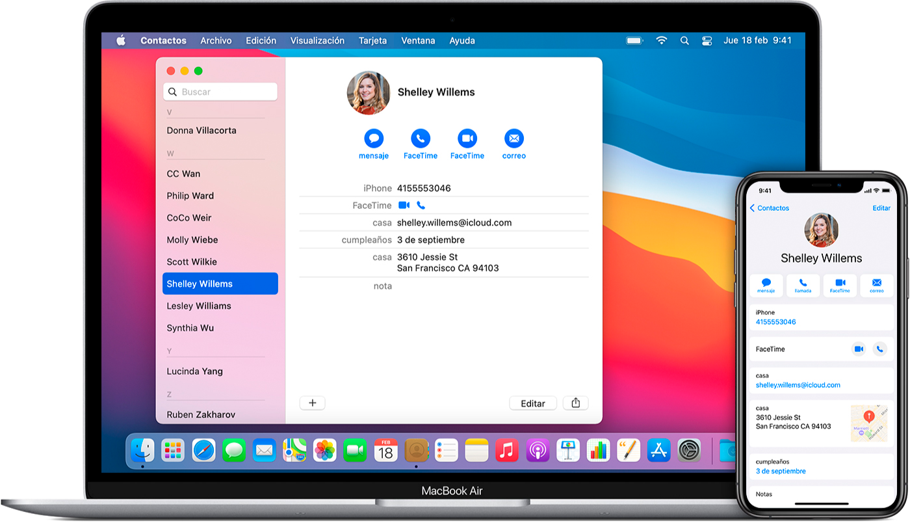Image resolution: width=910 pixels, height=527 pixels.
Task: Open Safari from the Dock
Action: (203, 450)
